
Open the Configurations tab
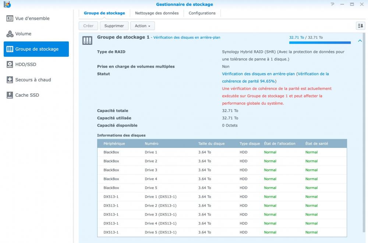[202, 13]
